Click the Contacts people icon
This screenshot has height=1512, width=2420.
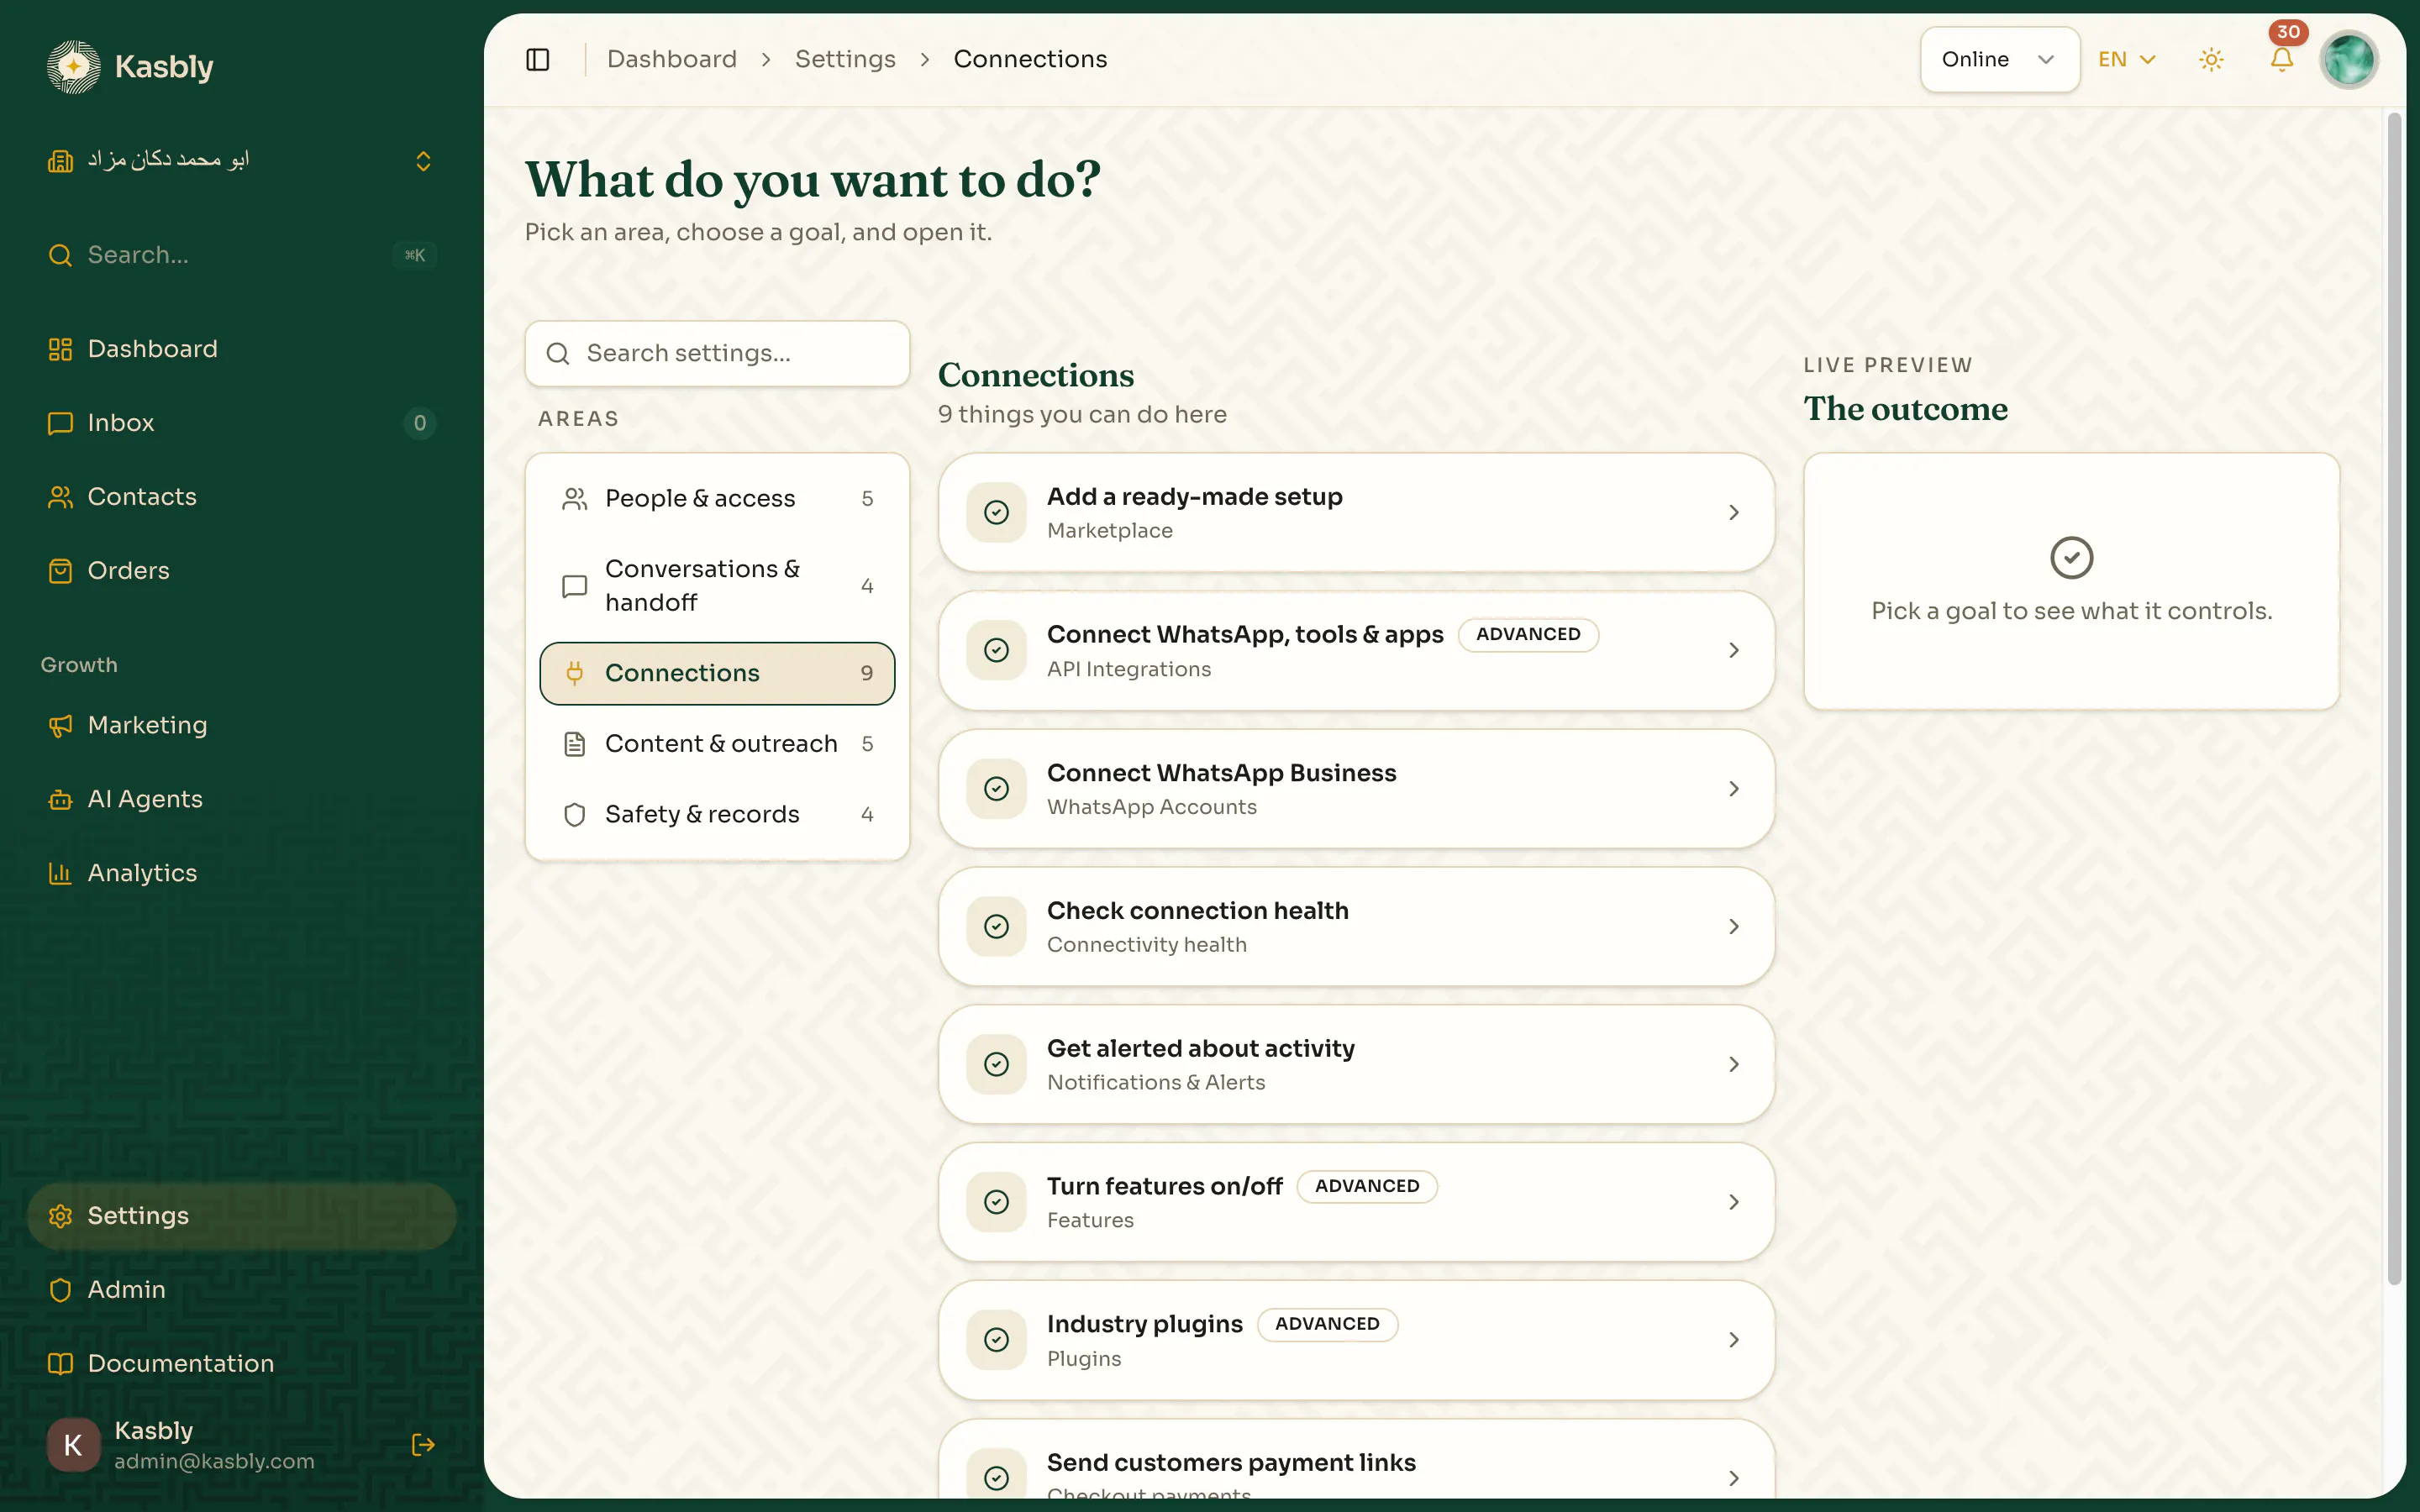point(60,497)
